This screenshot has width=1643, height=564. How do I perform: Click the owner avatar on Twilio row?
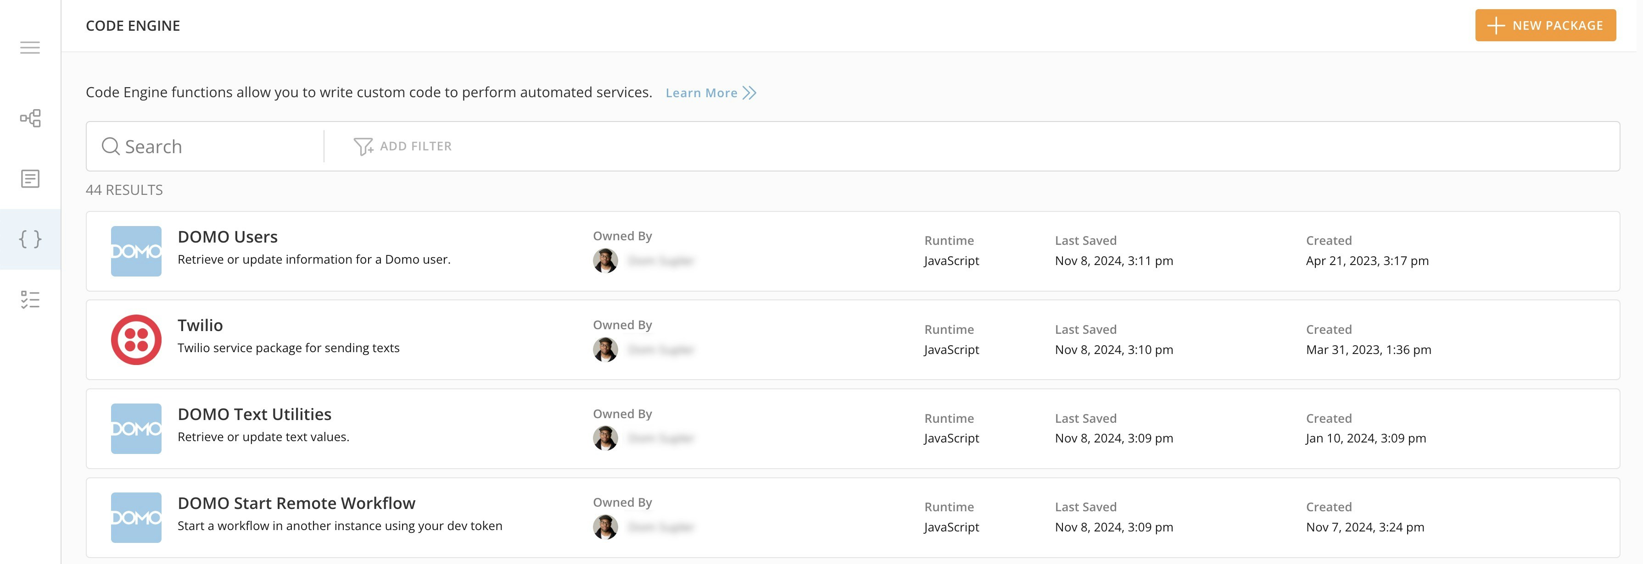pyautogui.click(x=605, y=349)
